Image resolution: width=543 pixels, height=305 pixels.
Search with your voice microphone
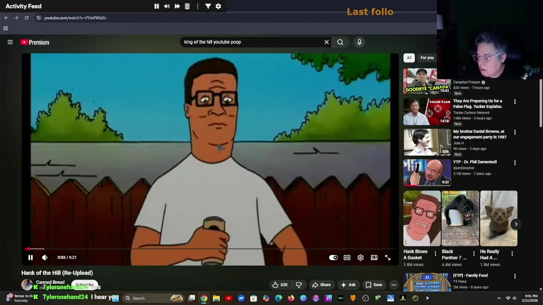359,42
